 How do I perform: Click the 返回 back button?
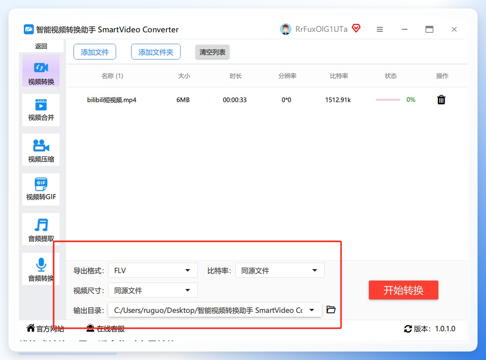(x=41, y=46)
